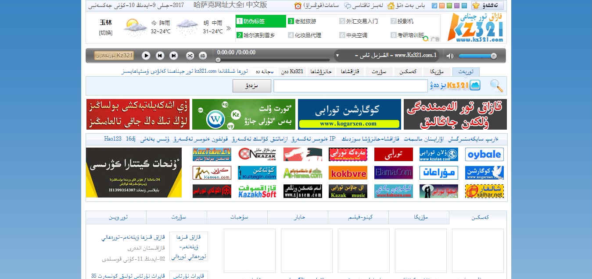Open the kokbvre site logo

click(348, 173)
